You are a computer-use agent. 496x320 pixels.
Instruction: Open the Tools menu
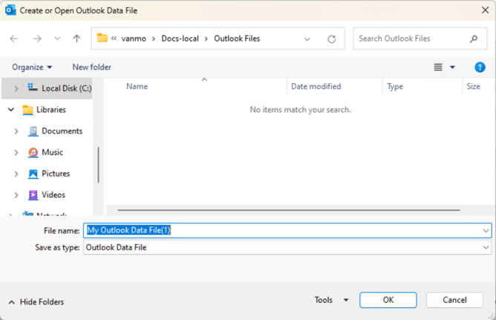click(x=331, y=300)
